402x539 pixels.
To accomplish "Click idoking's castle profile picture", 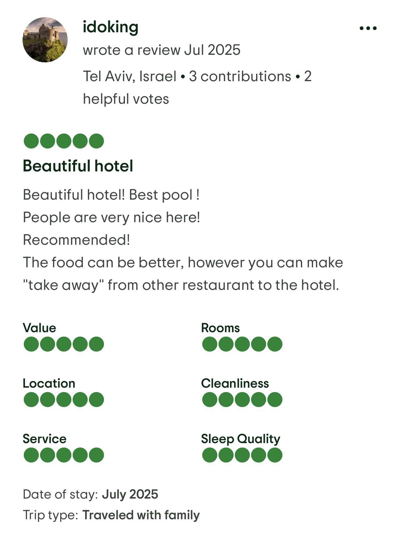I will pyautogui.click(x=45, y=40).
